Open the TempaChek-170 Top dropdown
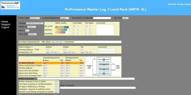Image resolution: width=191 pixels, height=95 pixels. point(87,52)
